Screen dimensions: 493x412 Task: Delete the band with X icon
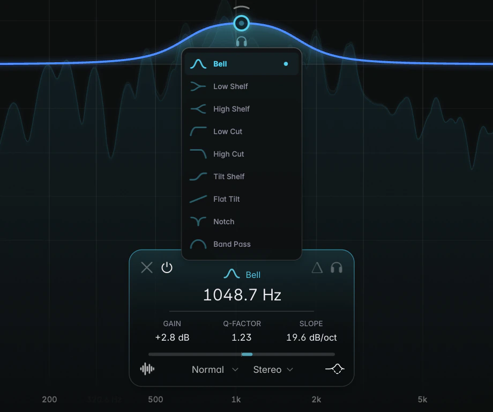coord(146,268)
